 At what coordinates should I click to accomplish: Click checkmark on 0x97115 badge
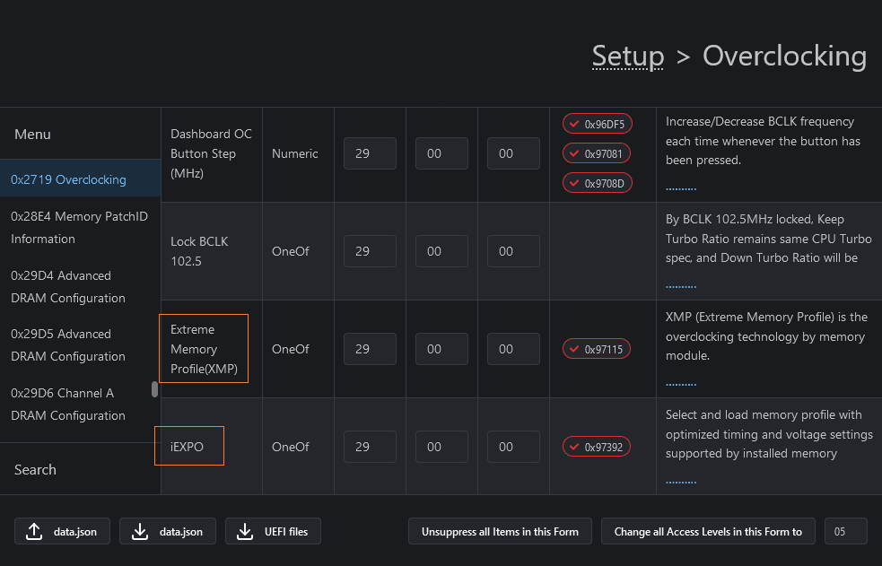pyautogui.click(x=574, y=349)
